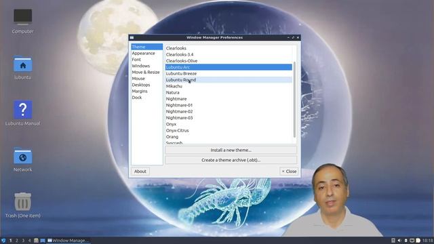The width and height of the screenshot is (434, 244).
Task: Click the blue show-desktop icon in the panel
Action: [x=43, y=241]
